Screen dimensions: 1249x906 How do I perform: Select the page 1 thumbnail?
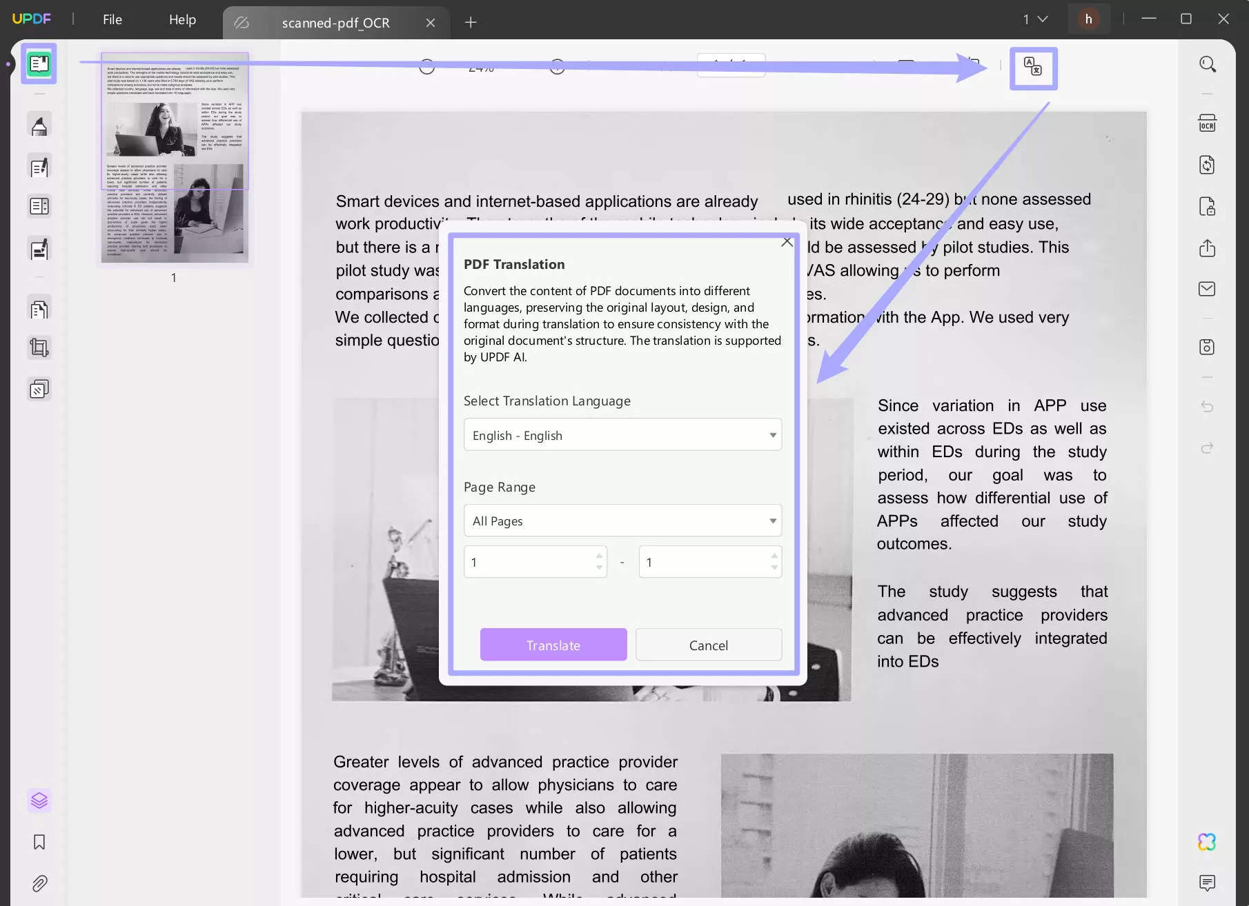click(174, 157)
